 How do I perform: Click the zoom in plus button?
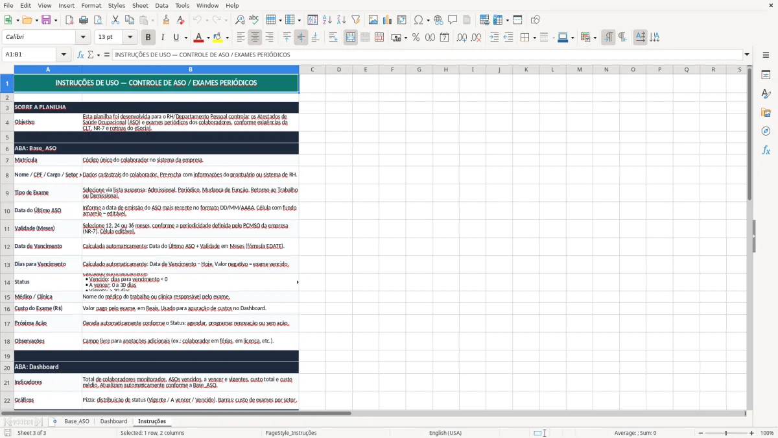coord(752,433)
